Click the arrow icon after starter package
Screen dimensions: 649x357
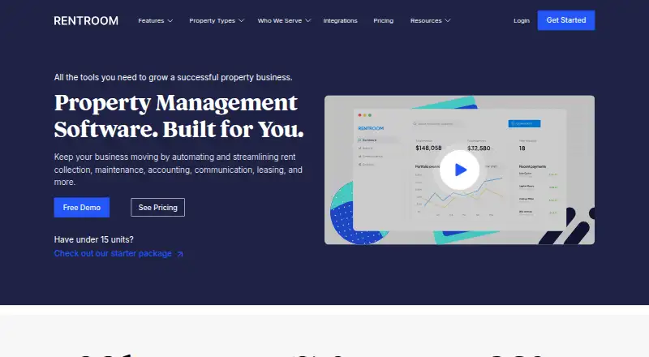180,254
